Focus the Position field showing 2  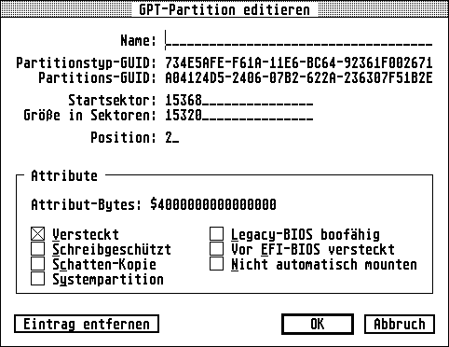(x=172, y=137)
